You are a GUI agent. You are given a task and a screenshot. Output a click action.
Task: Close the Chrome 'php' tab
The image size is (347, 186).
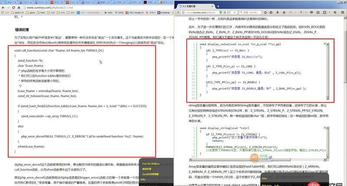(109, 2)
